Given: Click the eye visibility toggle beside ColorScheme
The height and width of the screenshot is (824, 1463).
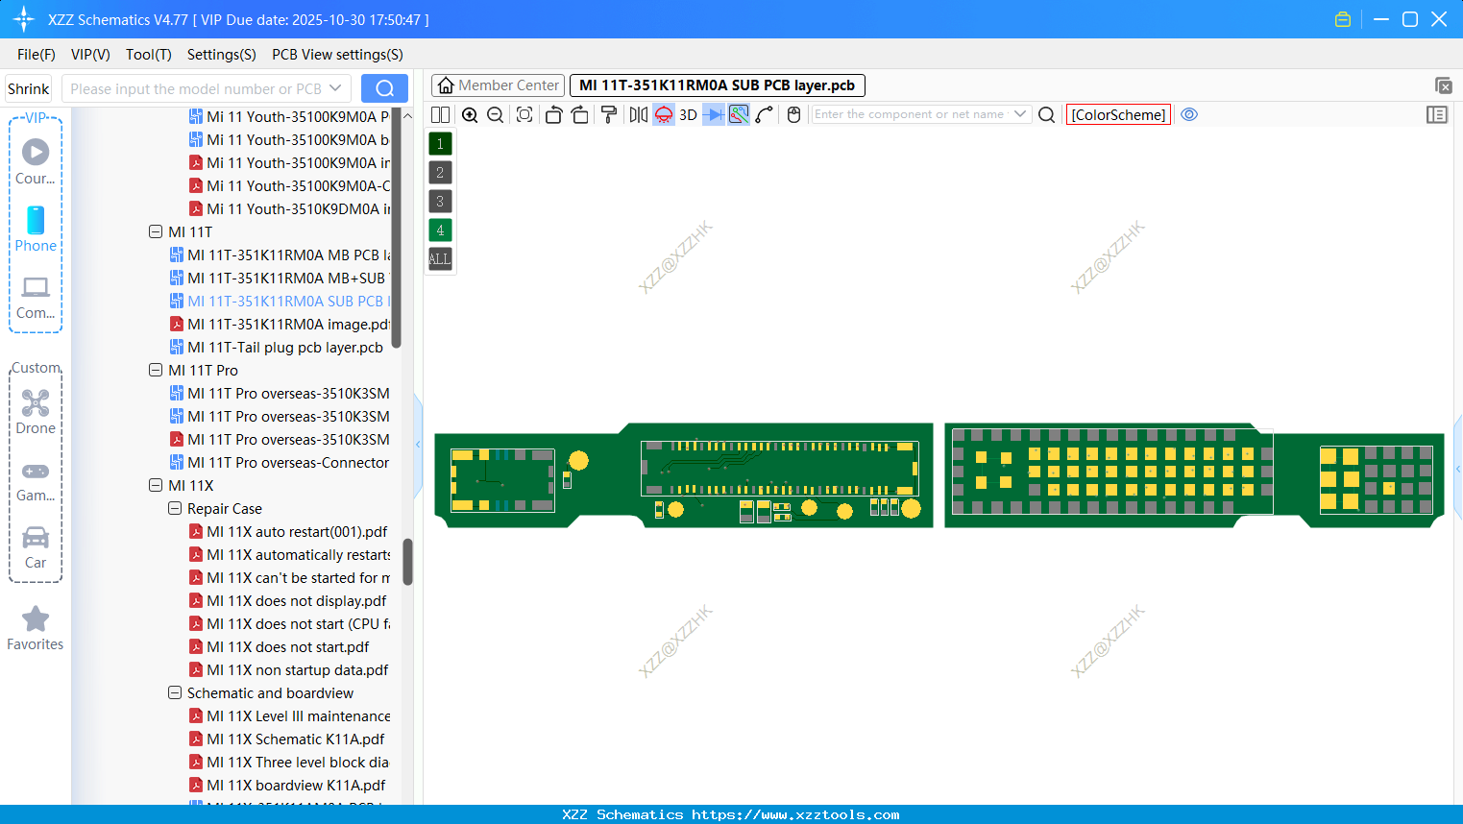Looking at the screenshot, I should click(x=1189, y=114).
